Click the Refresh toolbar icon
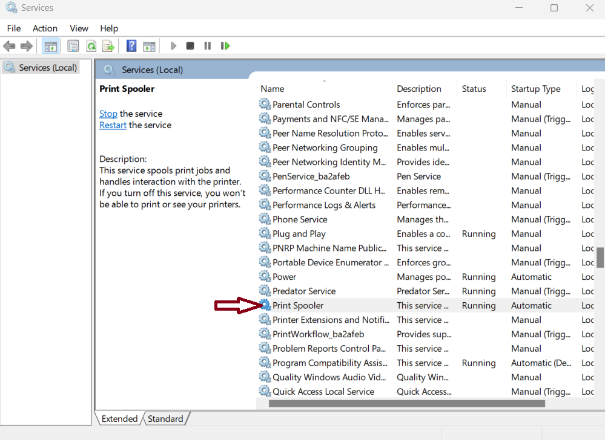The image size is (605, 440). tap(91, 46)
